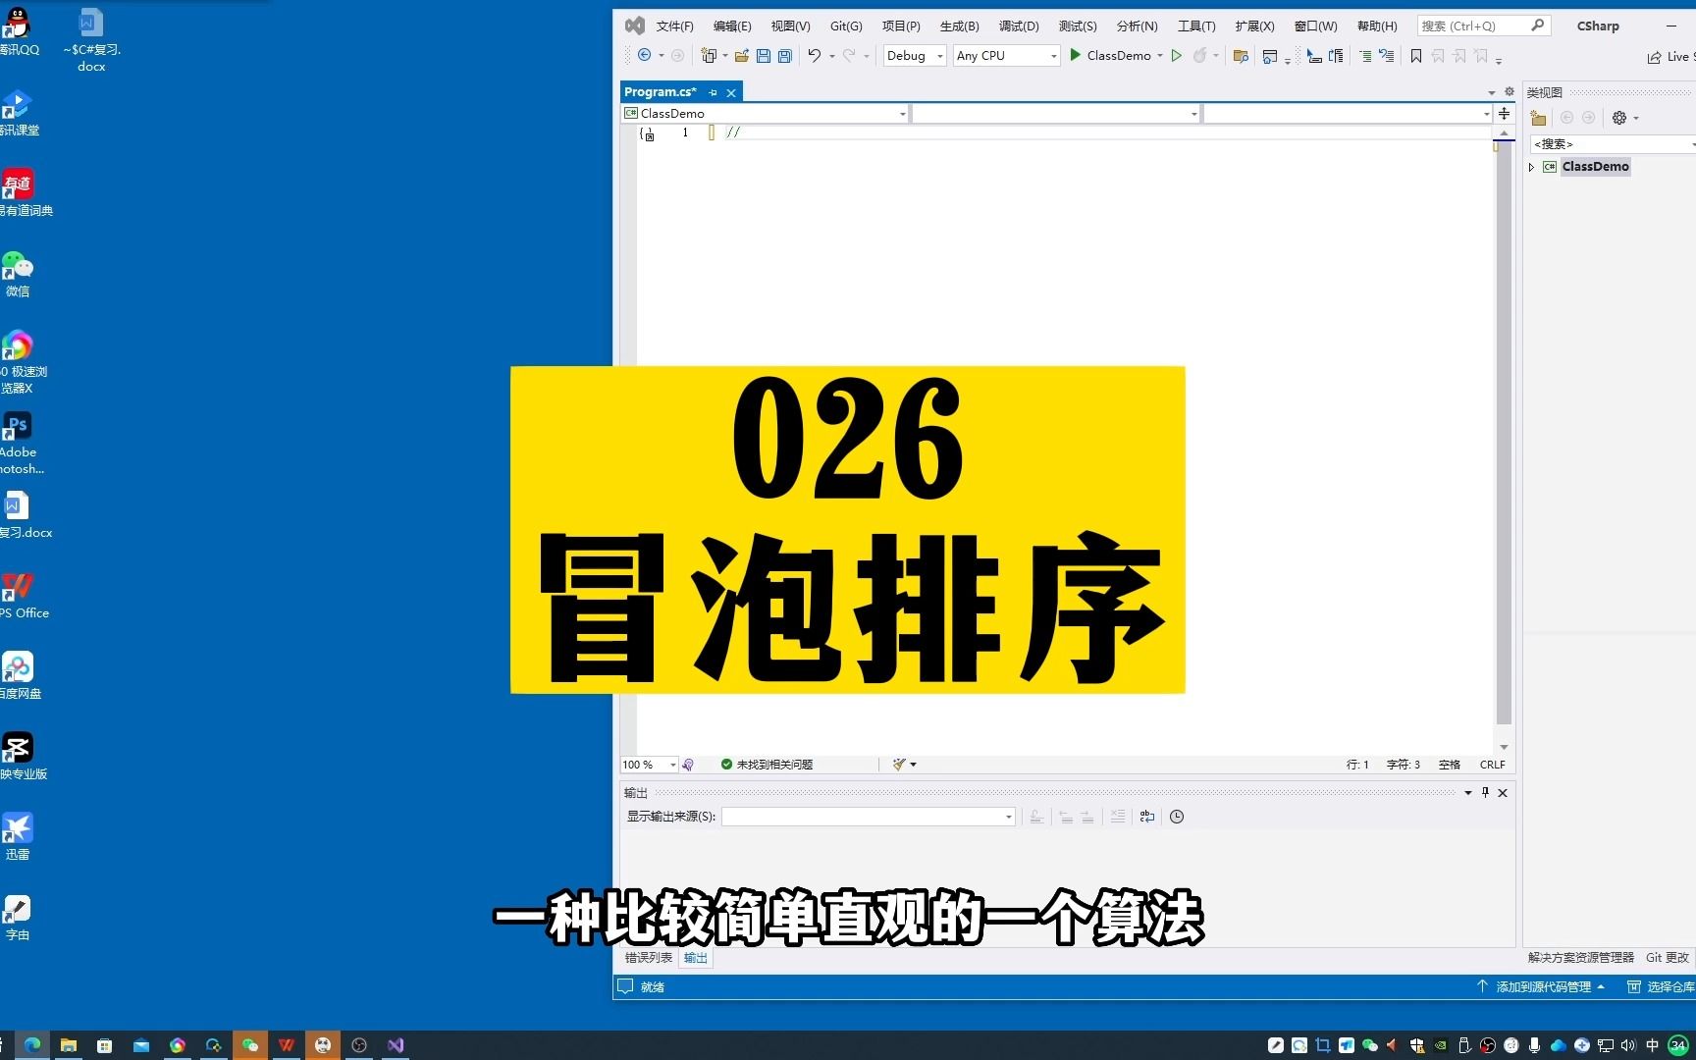Select the Save All toolbar icon
The image size is (1696, 1060).
pos(784,56)
